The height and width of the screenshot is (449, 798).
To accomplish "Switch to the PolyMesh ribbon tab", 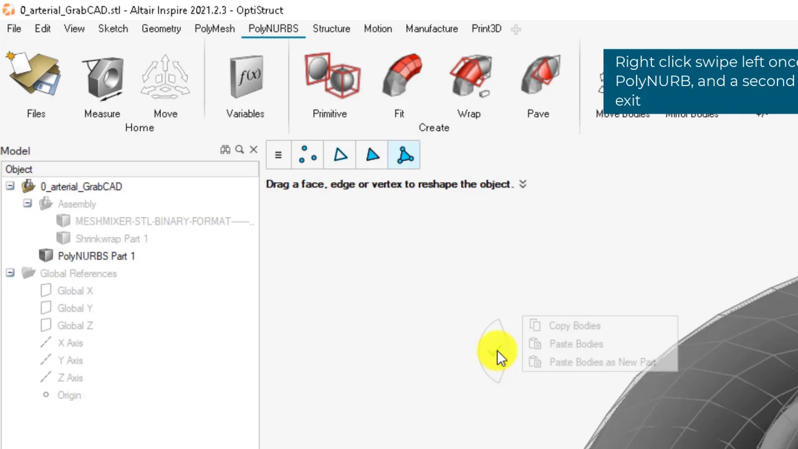I will pos(214,29).
